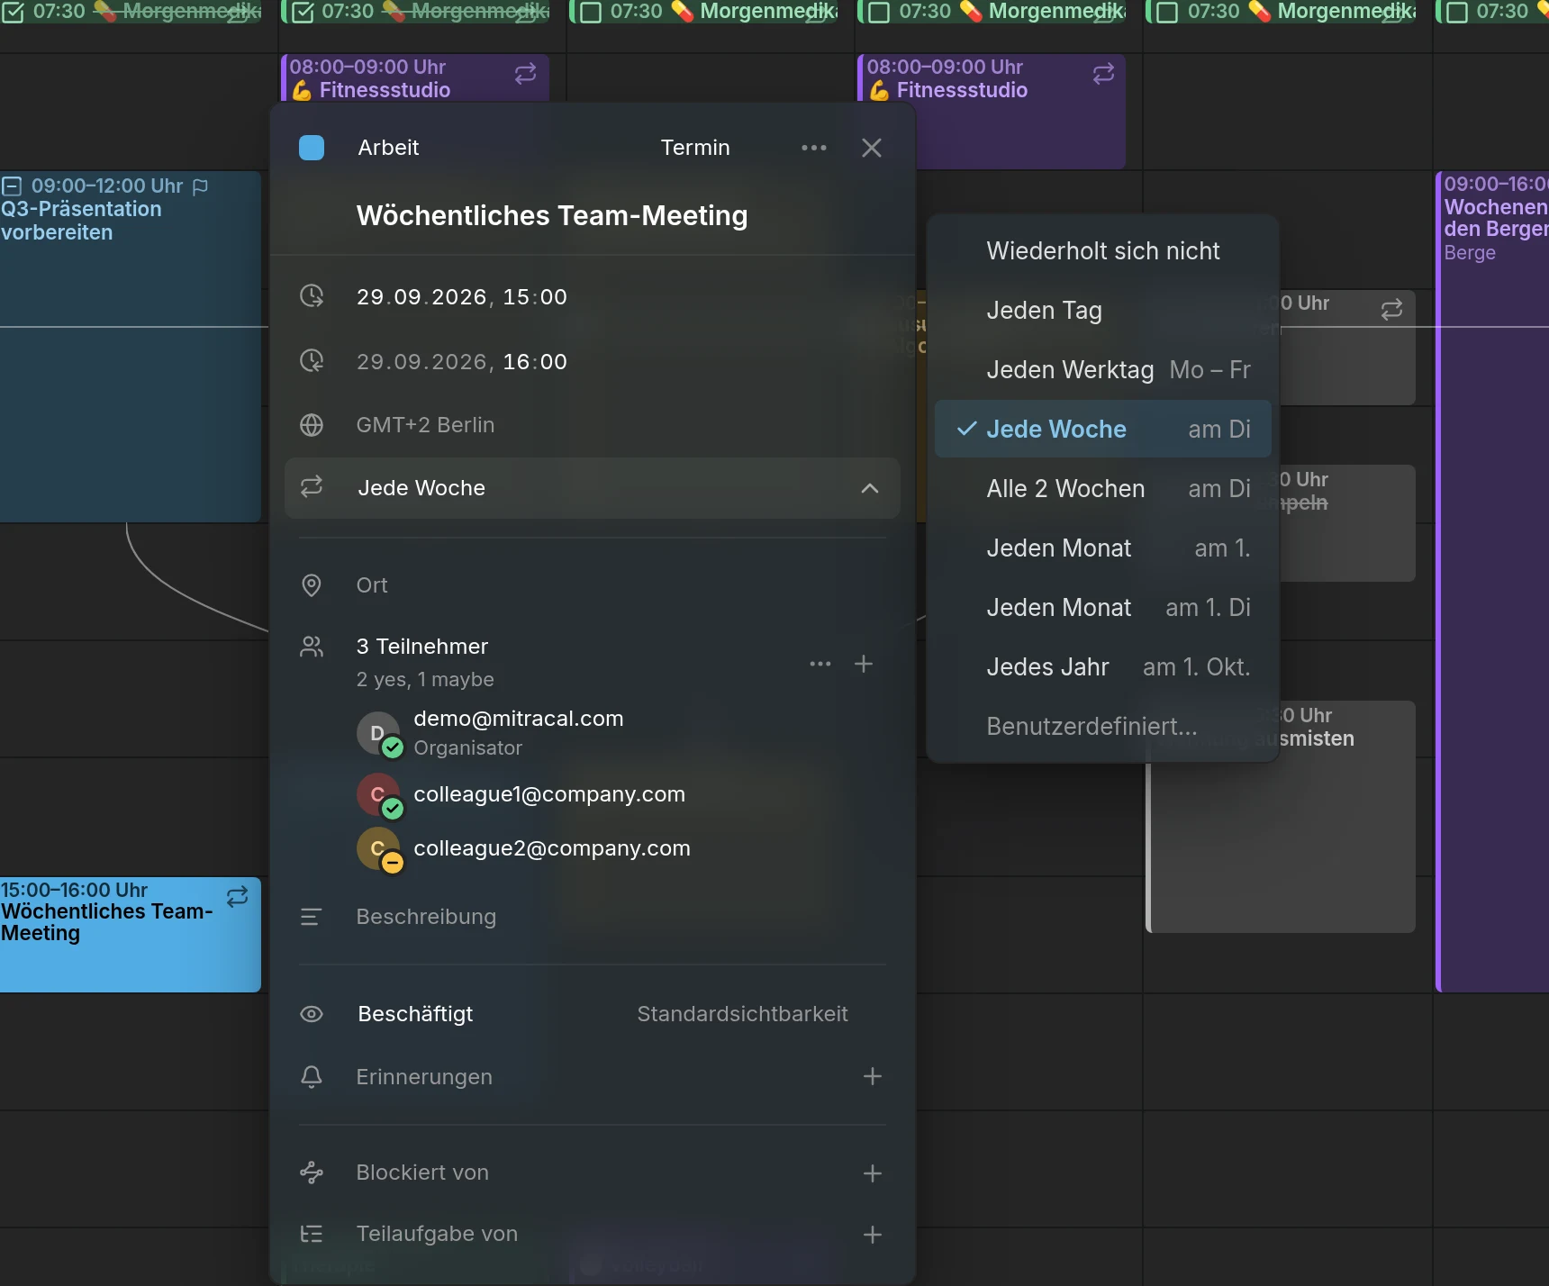Click the participants people icon

(312, 647)
